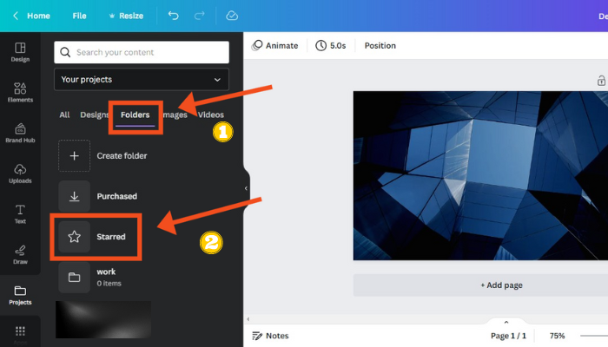The height and width of the screenshot is (347, 608).
Task: Expand the page thumbnails chevron at bottom
Action: [506, 322]
